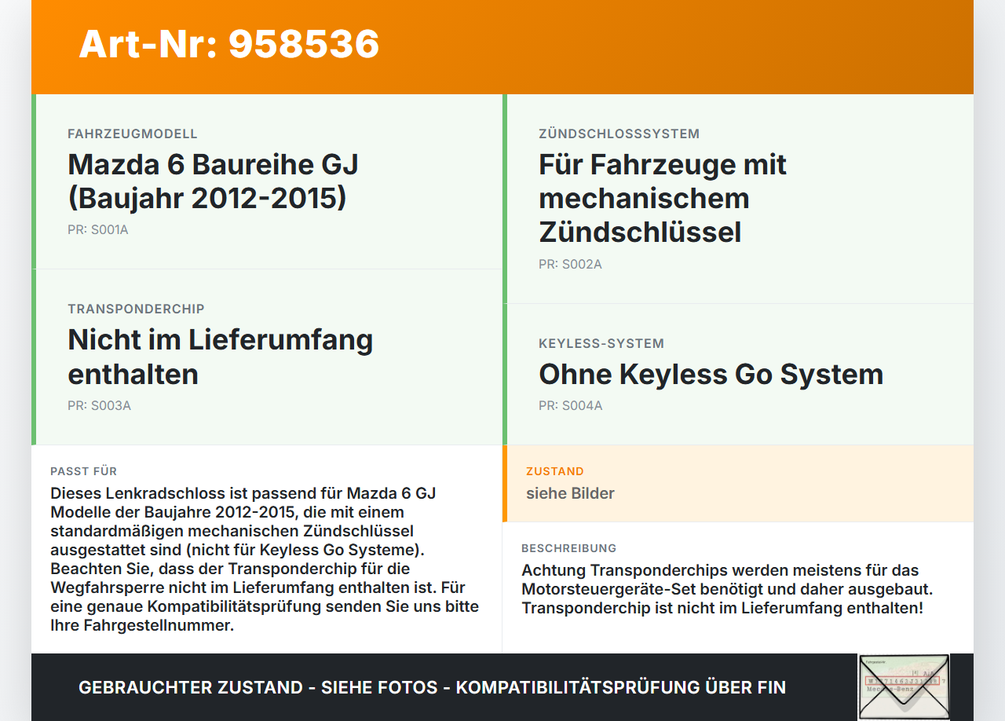Click the BESCHREIBUNG section header

[569, 547]
